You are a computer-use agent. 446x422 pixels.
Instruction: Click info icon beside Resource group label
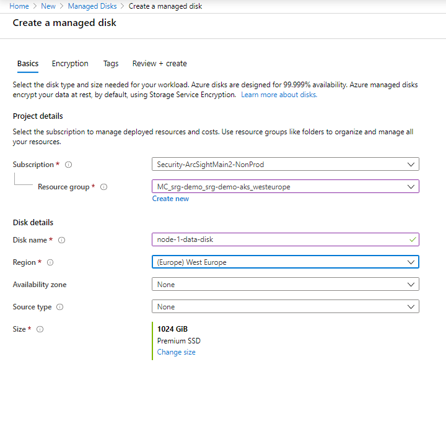(104, 187)
